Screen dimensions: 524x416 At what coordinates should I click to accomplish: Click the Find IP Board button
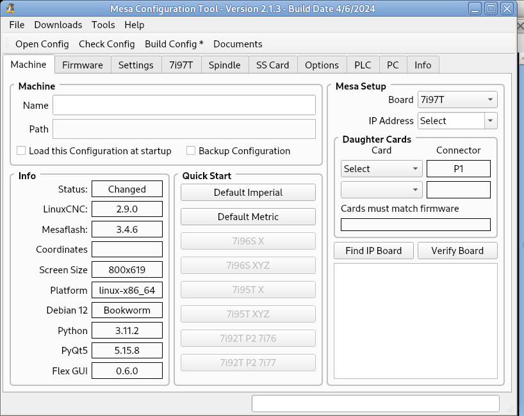coord(373,251)
